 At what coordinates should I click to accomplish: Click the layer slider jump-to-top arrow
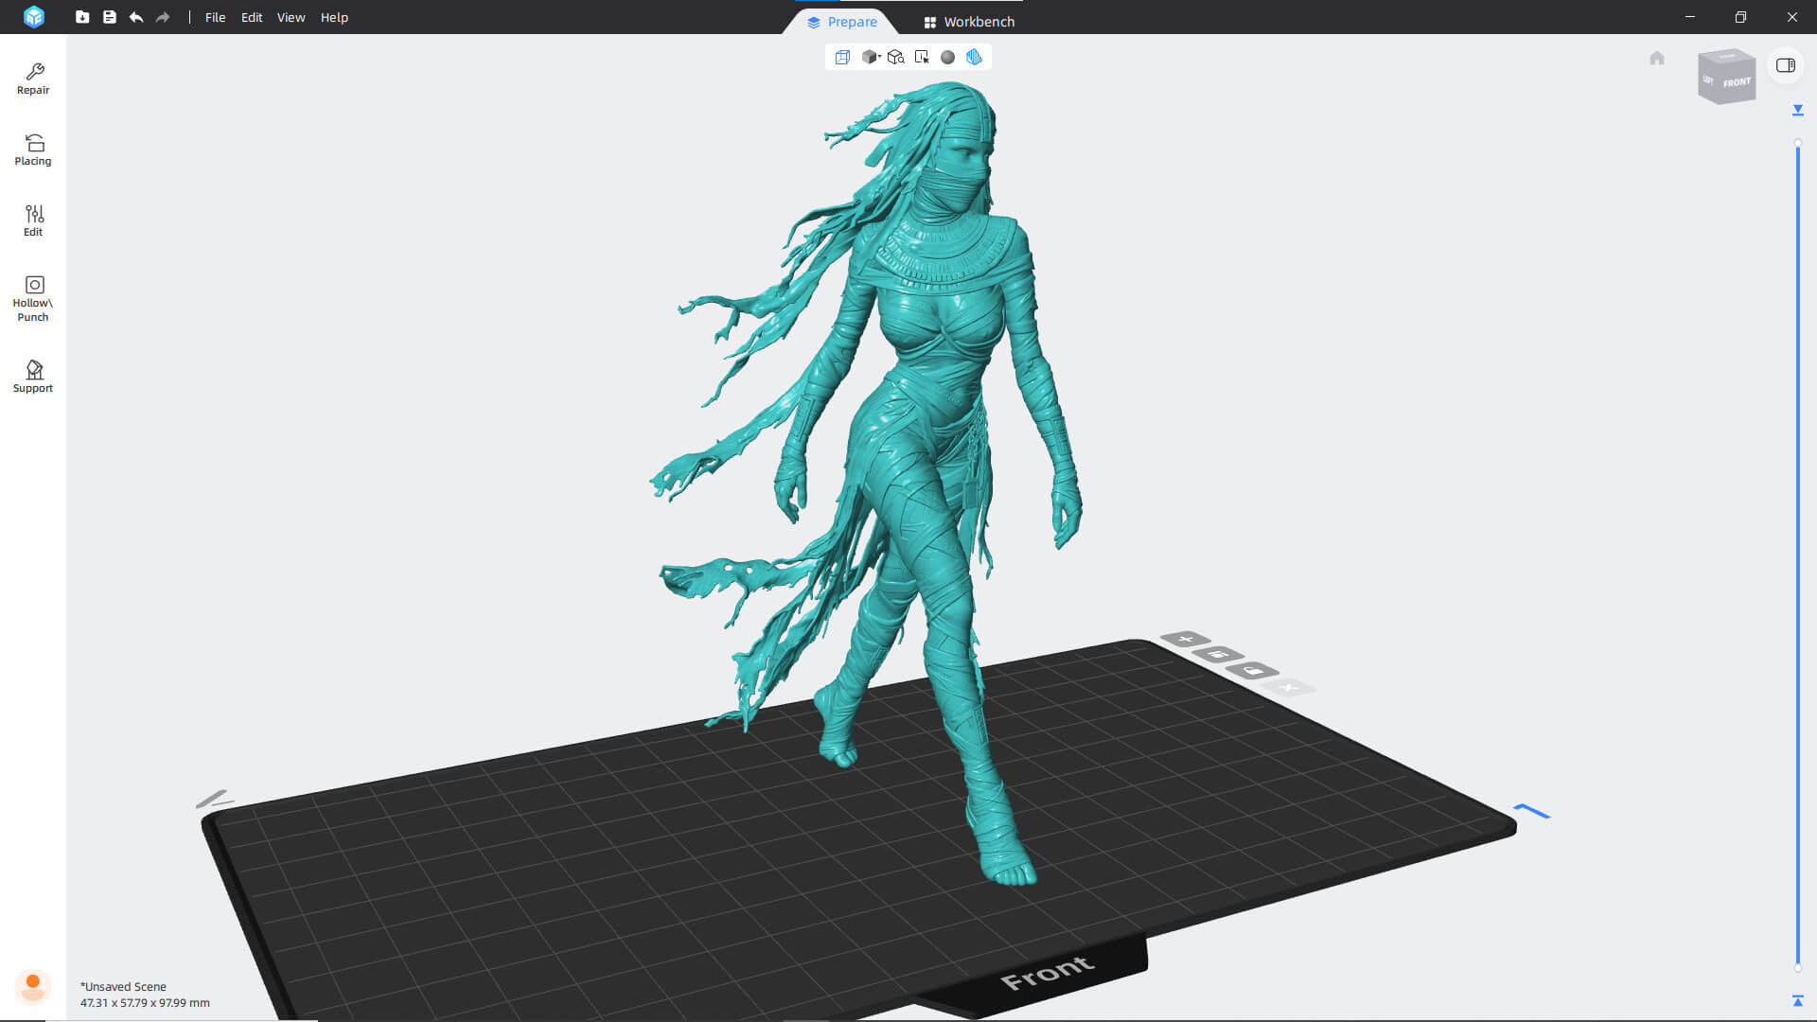1798,111
